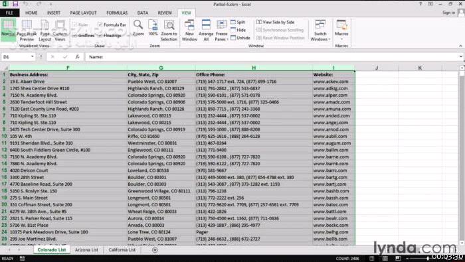Click cell www.ackev.com
The width and height of the screenshot is (465, 262).
(333, 82)
